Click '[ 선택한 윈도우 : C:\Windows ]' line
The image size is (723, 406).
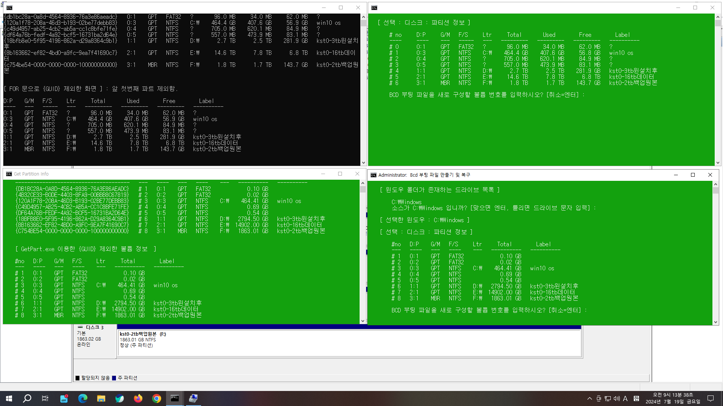point(425,220)
